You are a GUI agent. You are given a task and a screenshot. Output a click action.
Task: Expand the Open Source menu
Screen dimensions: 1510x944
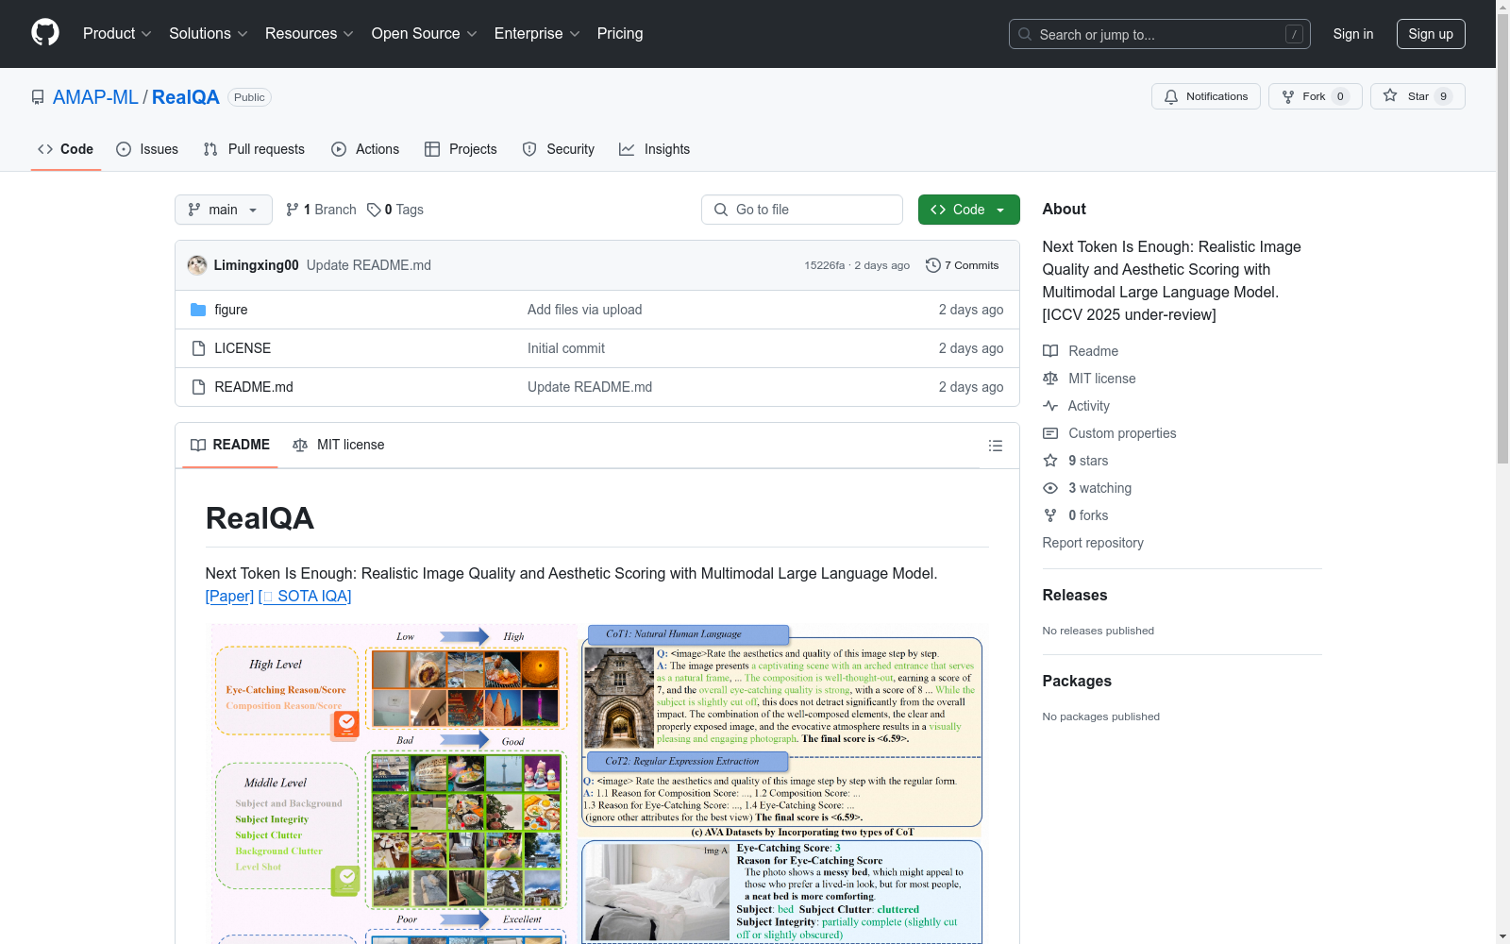tap(424, 33)
